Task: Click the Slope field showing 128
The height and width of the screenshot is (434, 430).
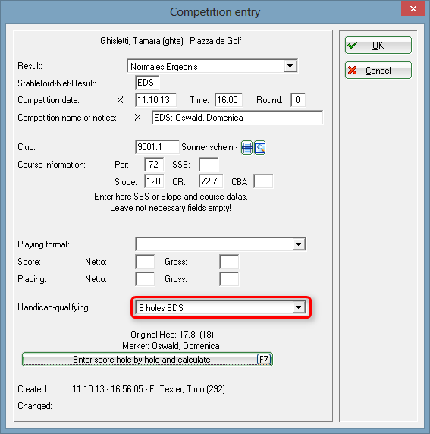Action: 154,181
